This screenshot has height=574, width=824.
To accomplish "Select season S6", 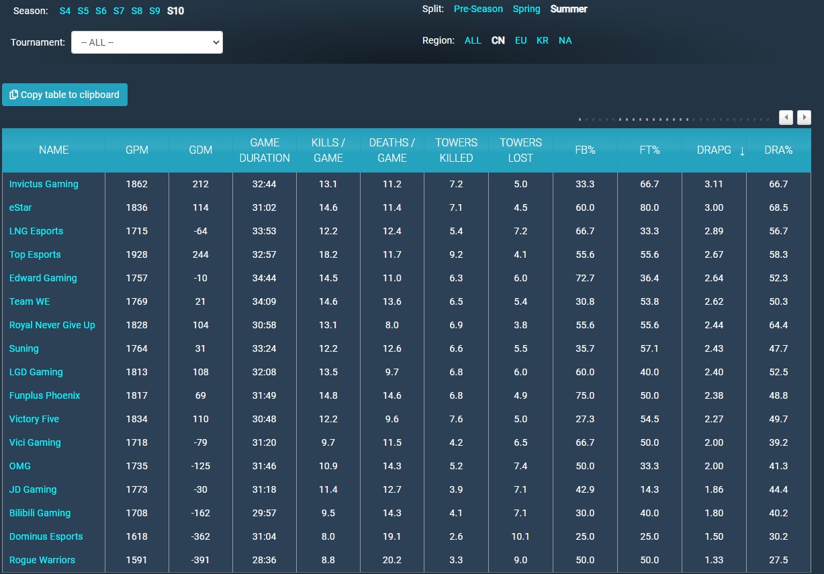I will point(101,11).
